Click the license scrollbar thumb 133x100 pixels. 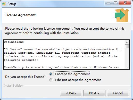coord(127,46)
